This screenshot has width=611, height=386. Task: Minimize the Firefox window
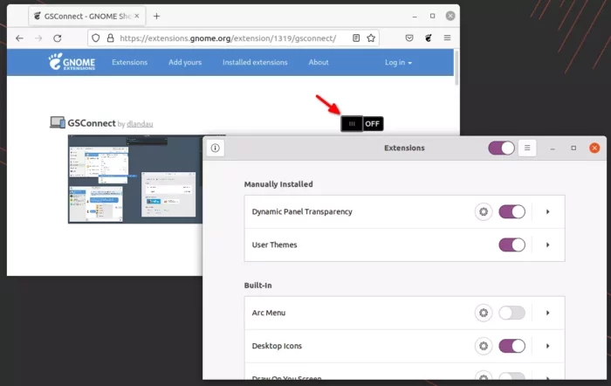tap(415, 17)
